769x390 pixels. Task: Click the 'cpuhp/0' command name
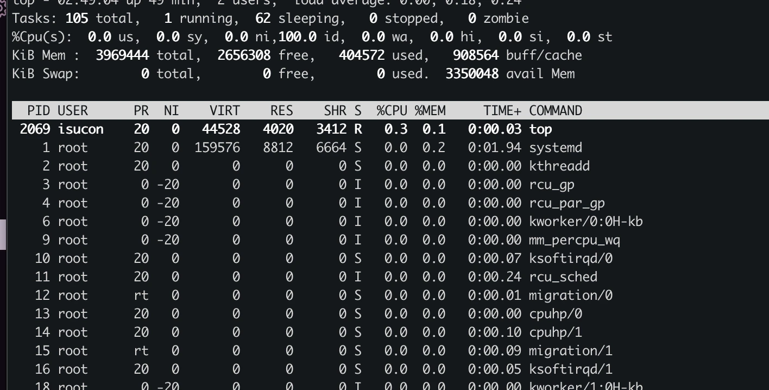click(556, 314)
